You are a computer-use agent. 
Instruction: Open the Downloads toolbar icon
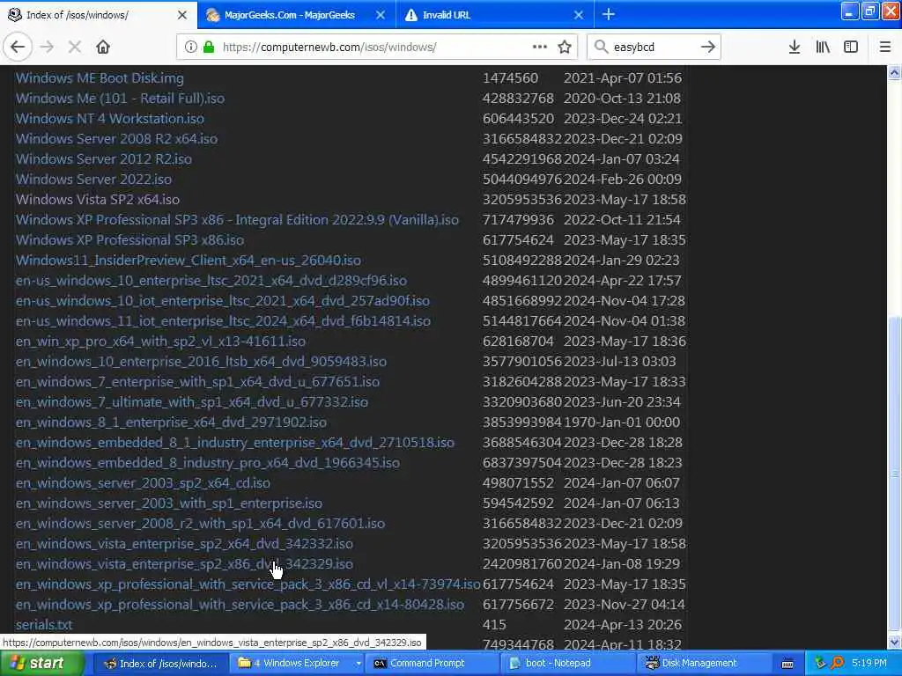tap(794, 48)
